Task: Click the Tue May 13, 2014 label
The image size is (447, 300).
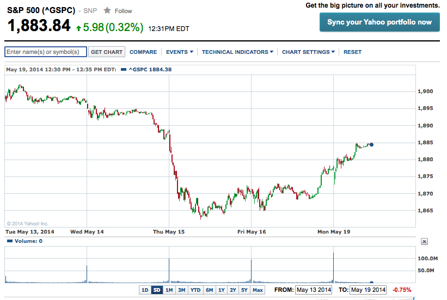Action: [30, 231]
